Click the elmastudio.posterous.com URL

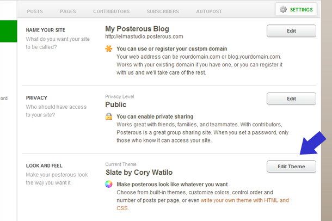tap(144, 36)
